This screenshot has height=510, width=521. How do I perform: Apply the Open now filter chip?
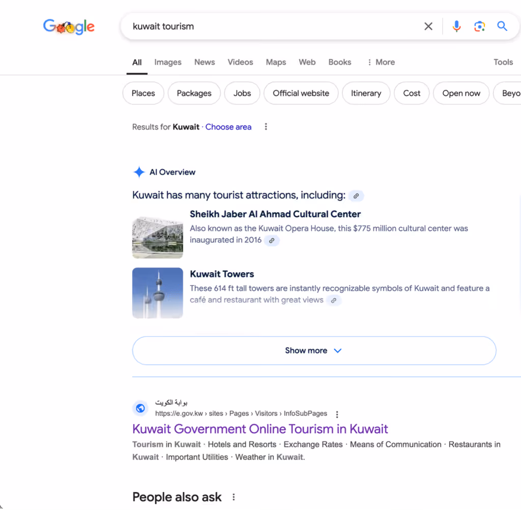pos(461,93)
